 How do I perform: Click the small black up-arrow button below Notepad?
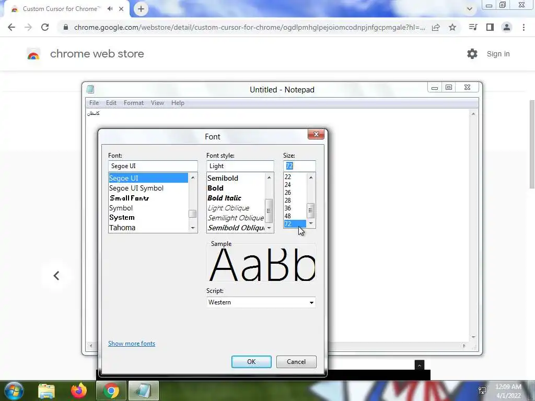420,365
